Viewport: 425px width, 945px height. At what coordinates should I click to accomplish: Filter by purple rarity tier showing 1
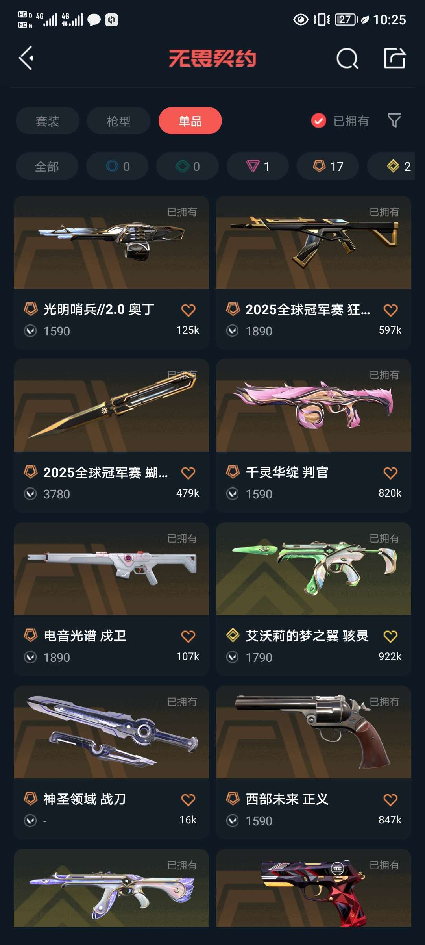[x=258, y=166]
